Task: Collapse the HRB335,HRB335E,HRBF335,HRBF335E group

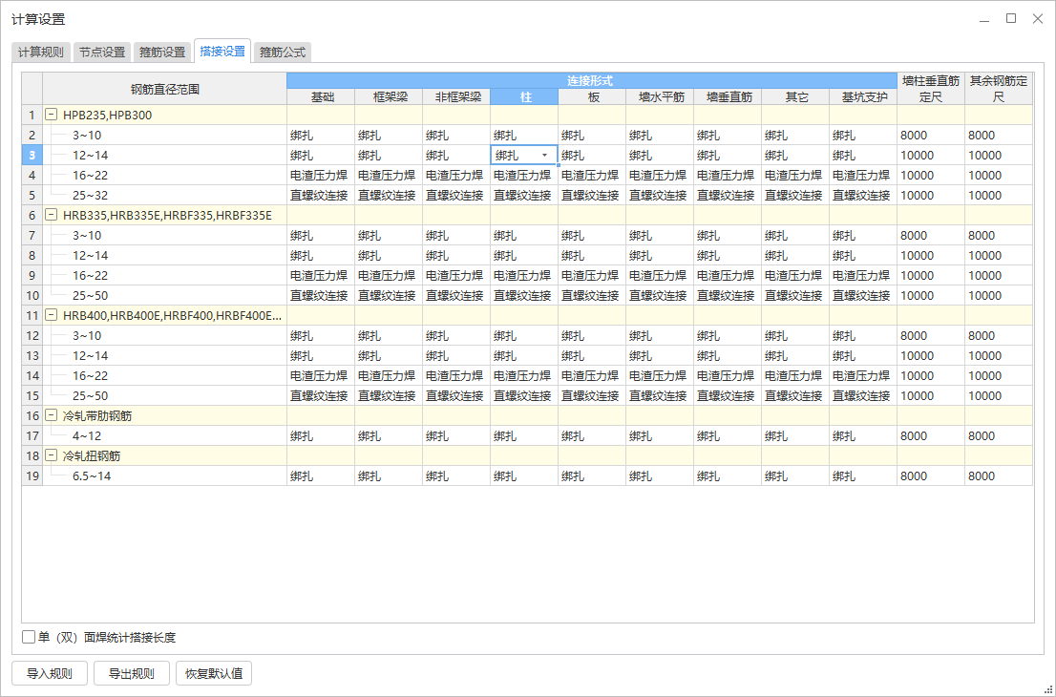Action: click(x=52, y=215)
